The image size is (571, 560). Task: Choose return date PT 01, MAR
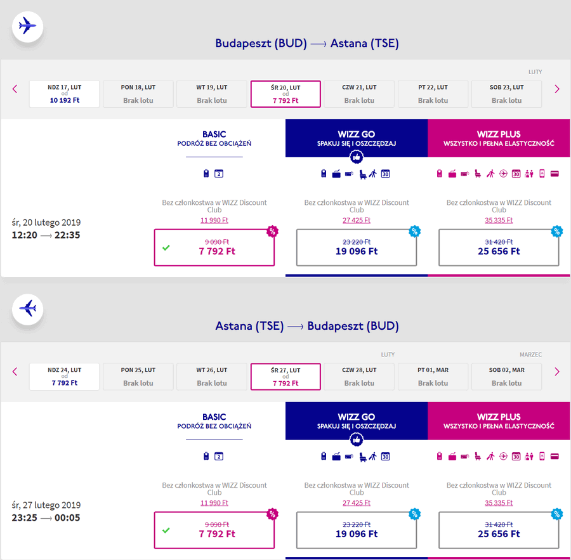pyautogui.click(x=433, y=377)
